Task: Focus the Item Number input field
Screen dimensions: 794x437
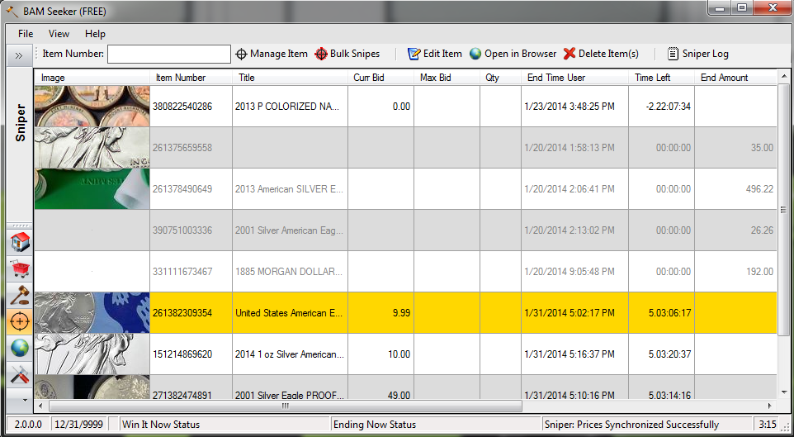Action: point(169,55)
